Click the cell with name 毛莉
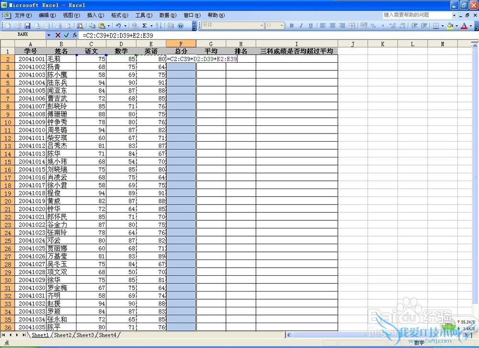 pyautogui.click(x=61, y=59)
